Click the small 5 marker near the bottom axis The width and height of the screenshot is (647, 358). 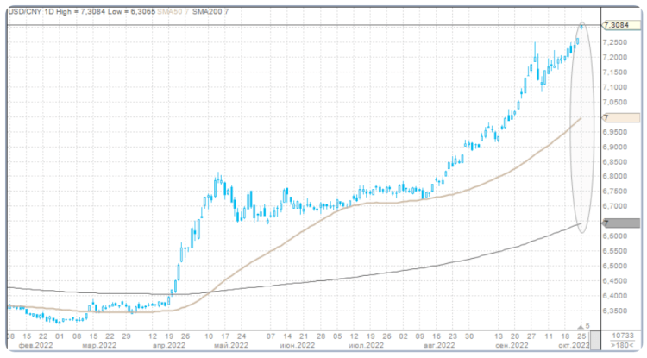[586, 326]
